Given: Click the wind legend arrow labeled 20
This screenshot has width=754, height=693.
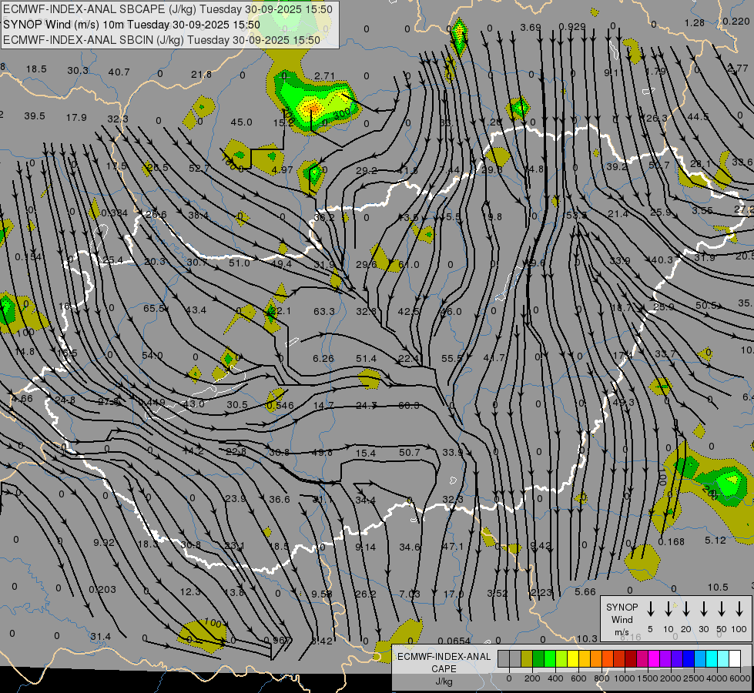Looking at the screenshot, I should point(686,608).
